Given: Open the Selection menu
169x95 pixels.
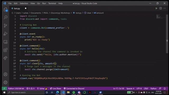Looking at the screenshot, I should [x=24, y=3].
